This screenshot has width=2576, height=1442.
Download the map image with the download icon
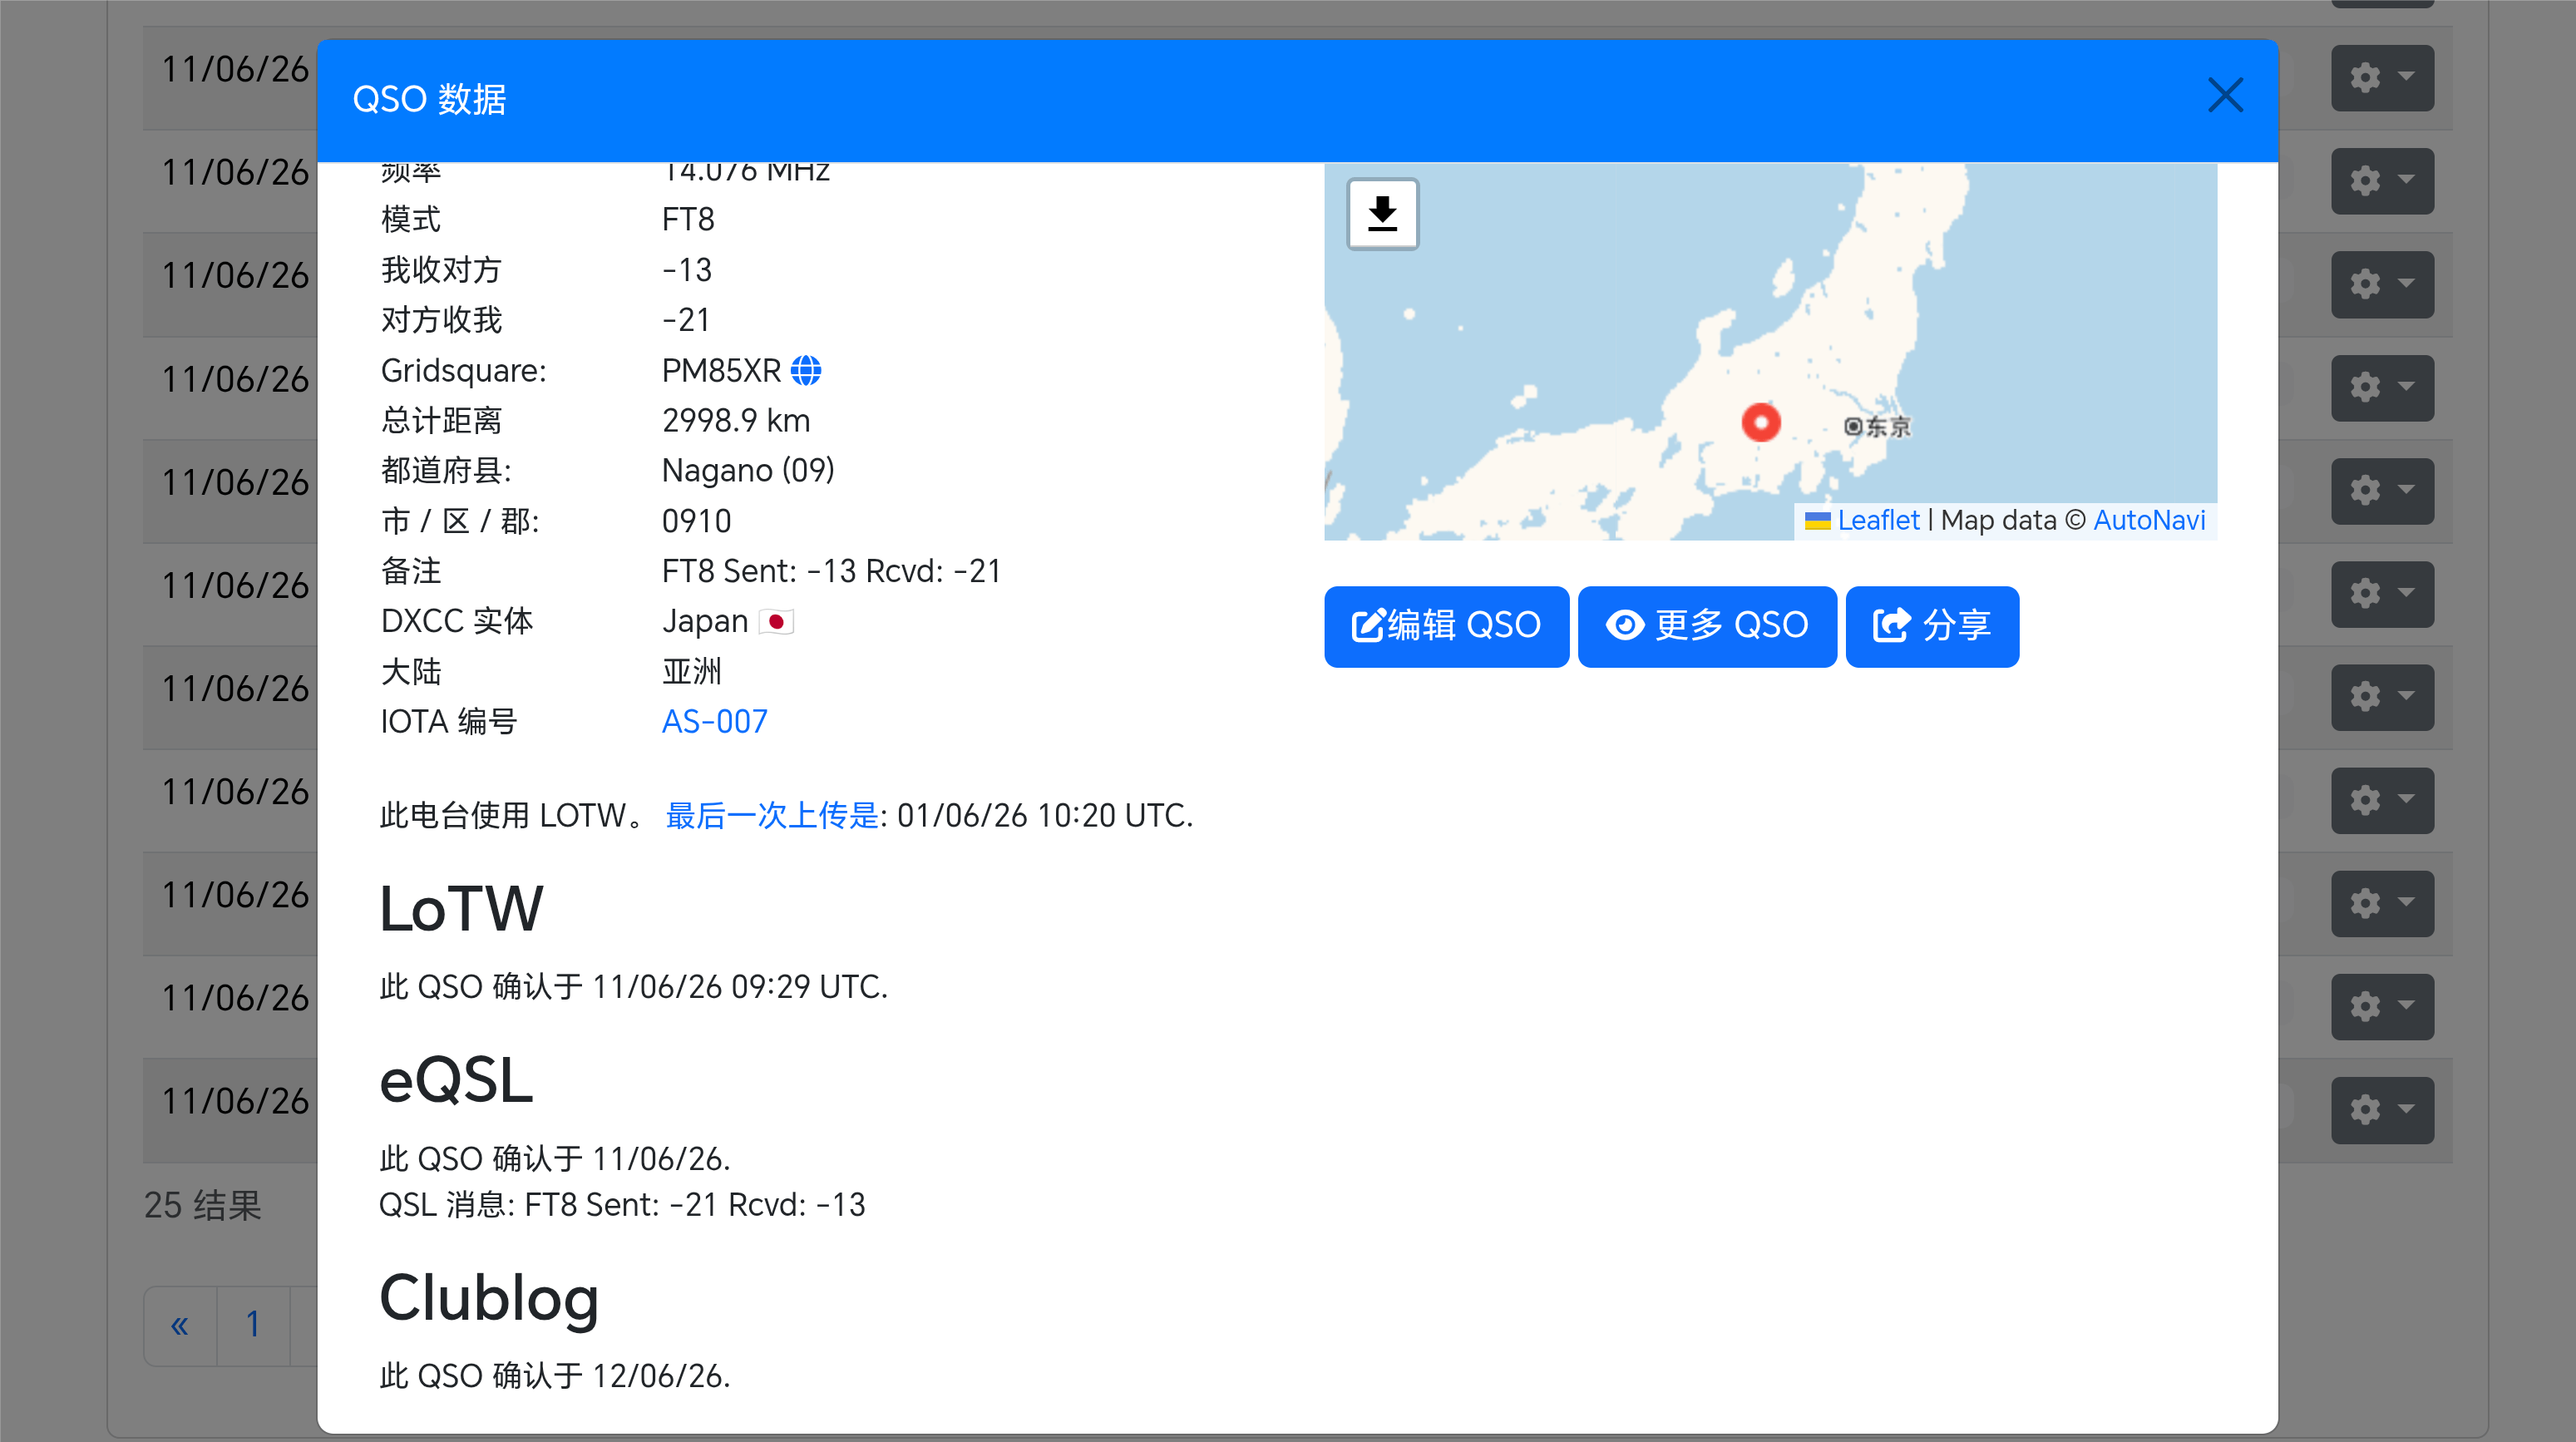coord(1383,214)
